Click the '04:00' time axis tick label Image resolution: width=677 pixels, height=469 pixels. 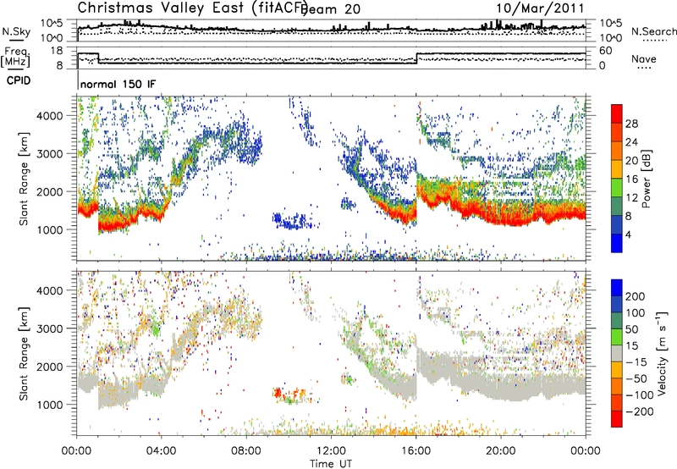pyautogui.click(x=161, y=450)
